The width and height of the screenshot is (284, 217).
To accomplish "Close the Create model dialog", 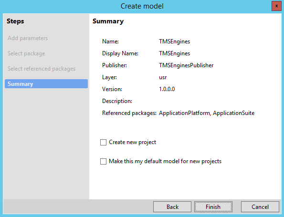I will (276, 6).
